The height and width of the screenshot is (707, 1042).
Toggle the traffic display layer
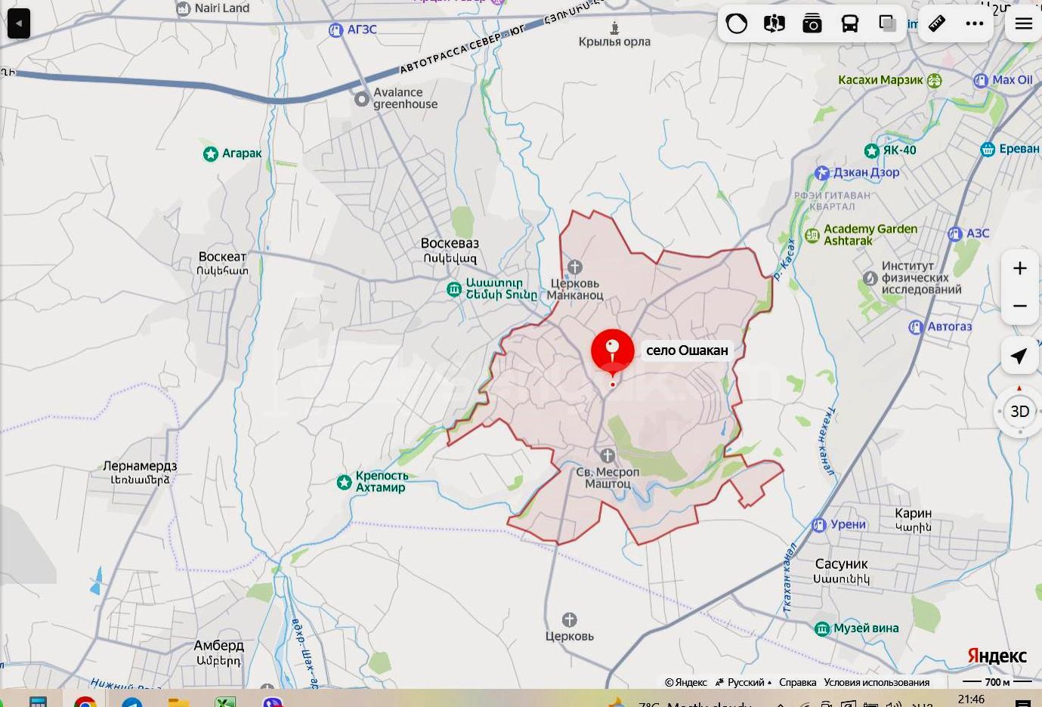pyautogui.click(x=737, y=23)
